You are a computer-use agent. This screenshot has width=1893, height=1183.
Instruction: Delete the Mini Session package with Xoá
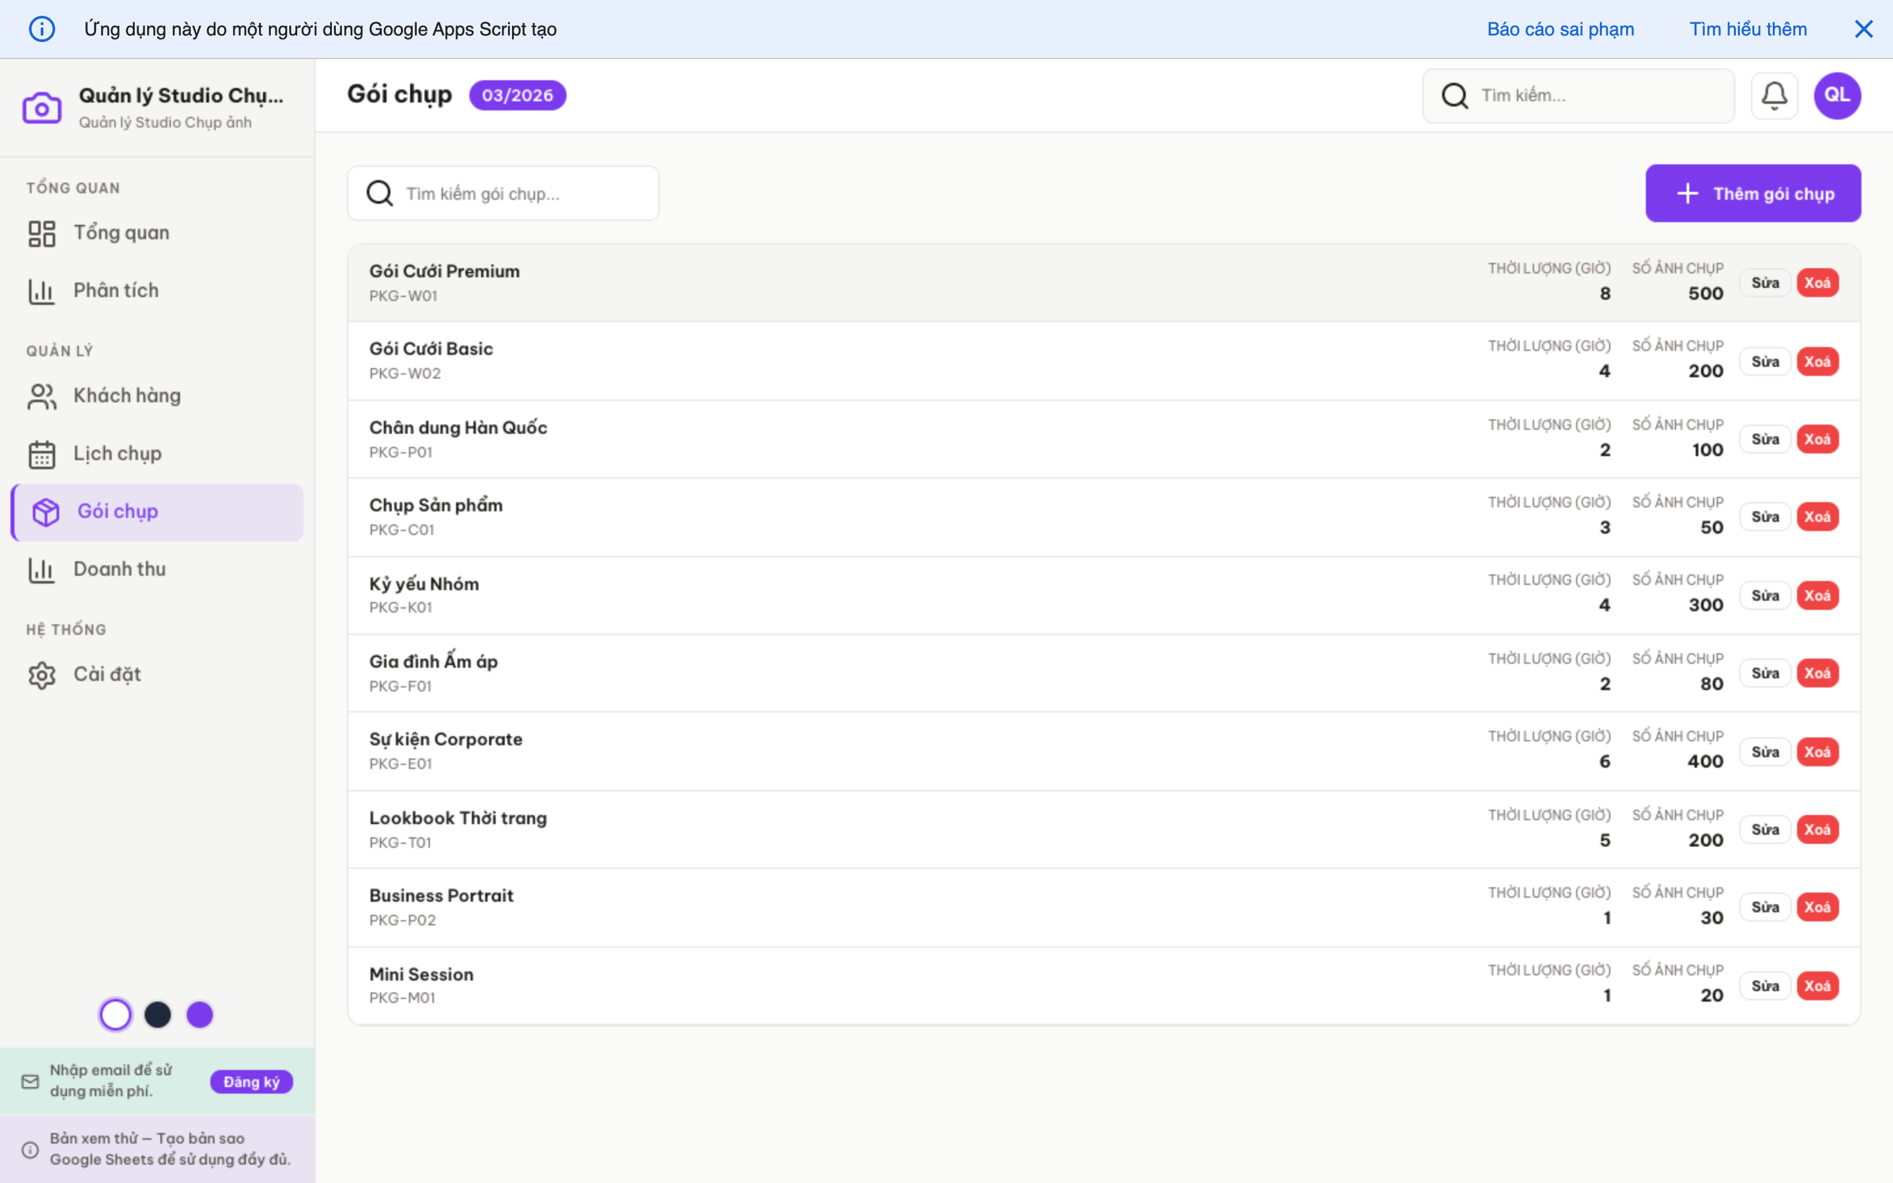(x=1819, y=985)
